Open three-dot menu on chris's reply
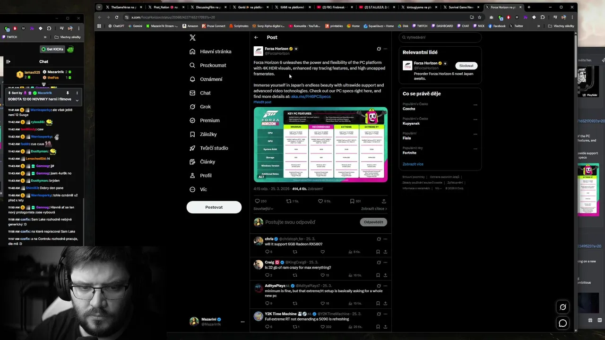The height and width of the screenshot is (340, 605). coord(385,239)
